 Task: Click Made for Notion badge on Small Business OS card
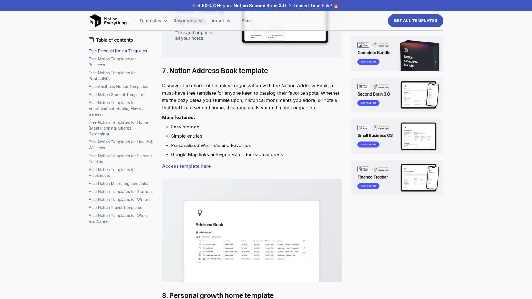tap(363, 128)
